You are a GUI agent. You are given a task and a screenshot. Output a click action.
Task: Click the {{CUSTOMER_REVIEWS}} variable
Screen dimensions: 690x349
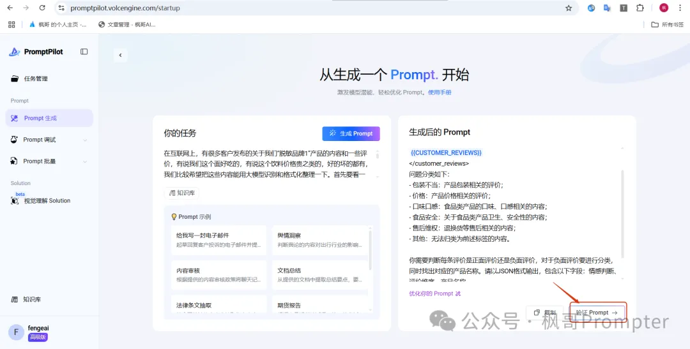pyautogui.click(x=446, y=152)
